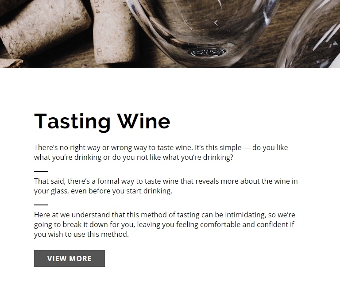Click the divider line below the first paragraph
Viewport: 340px width, 301px height.
[41, 171]
